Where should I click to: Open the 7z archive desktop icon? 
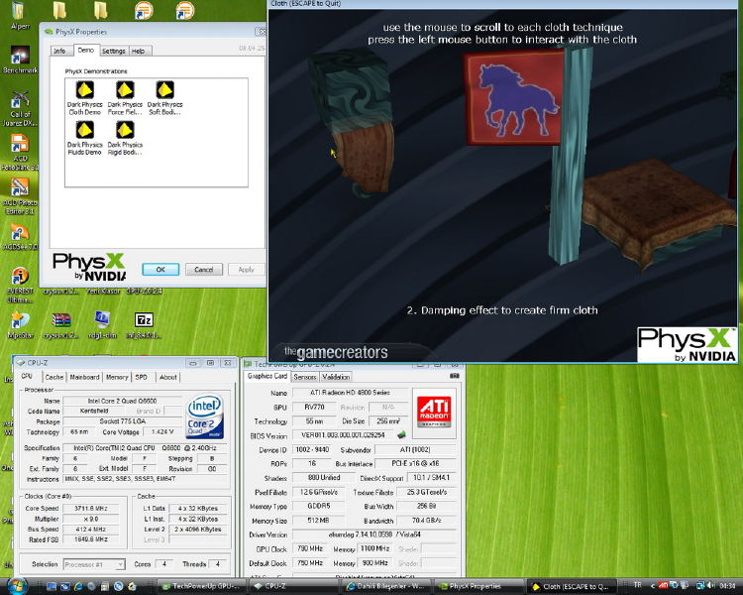144,324
